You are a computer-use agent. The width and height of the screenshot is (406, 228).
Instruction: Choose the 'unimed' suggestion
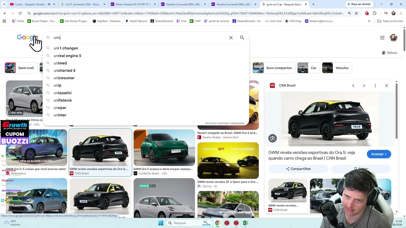[x=146, y=63]
